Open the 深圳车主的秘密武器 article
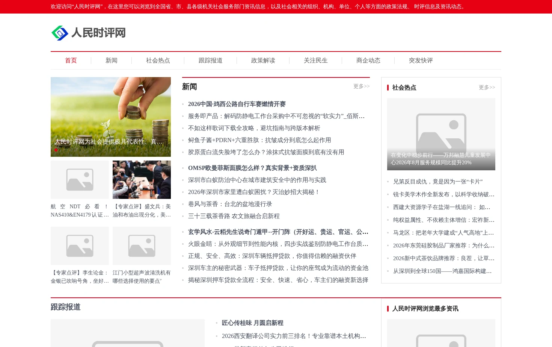This screenshot has height=347, width=552. pos(278,268)
